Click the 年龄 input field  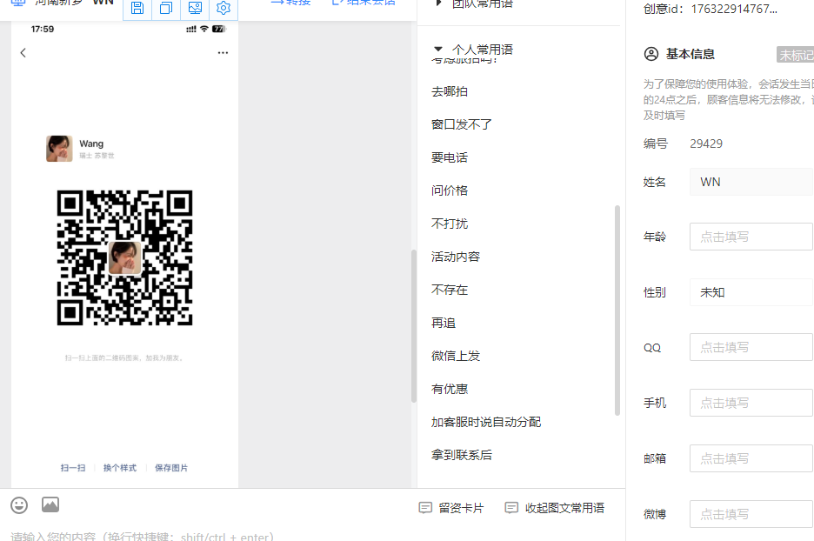tap(751, 237)
